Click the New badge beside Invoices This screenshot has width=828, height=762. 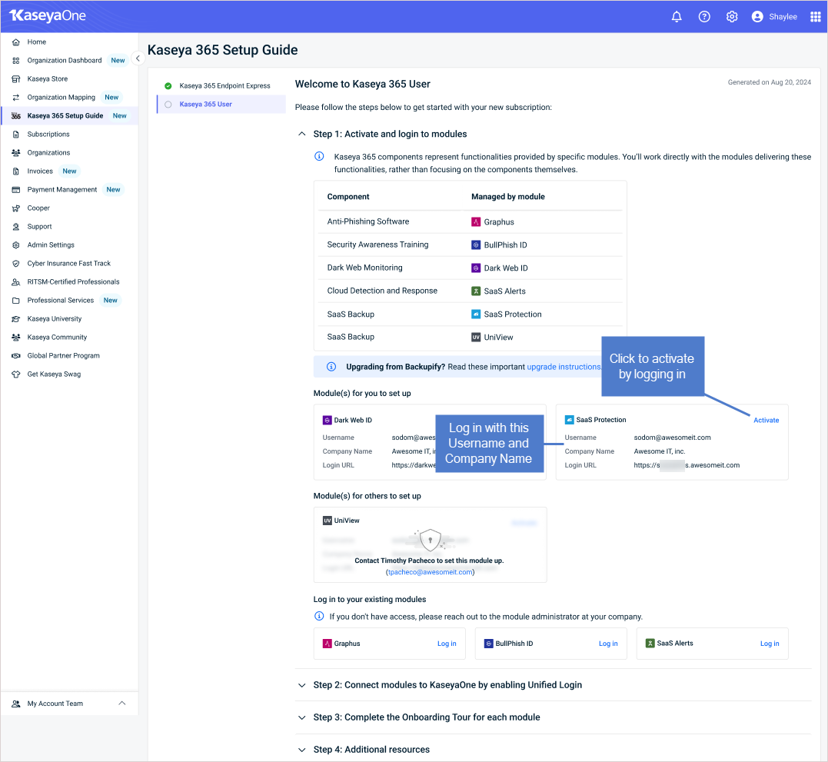tap(70, 171)
